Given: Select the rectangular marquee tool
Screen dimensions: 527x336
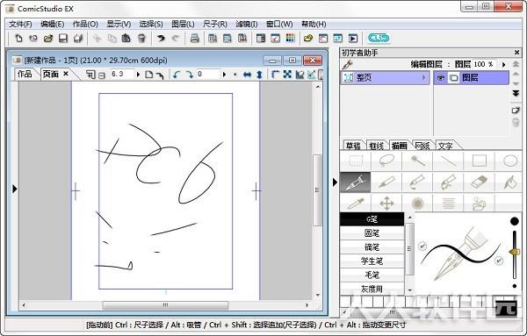Looking at the screenshot, I should (x=355, y=161).
